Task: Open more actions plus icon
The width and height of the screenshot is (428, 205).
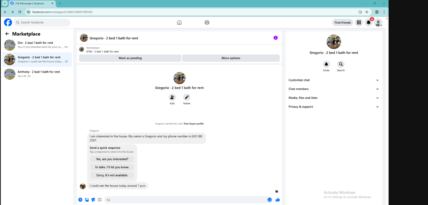Action: pos(80,200)
